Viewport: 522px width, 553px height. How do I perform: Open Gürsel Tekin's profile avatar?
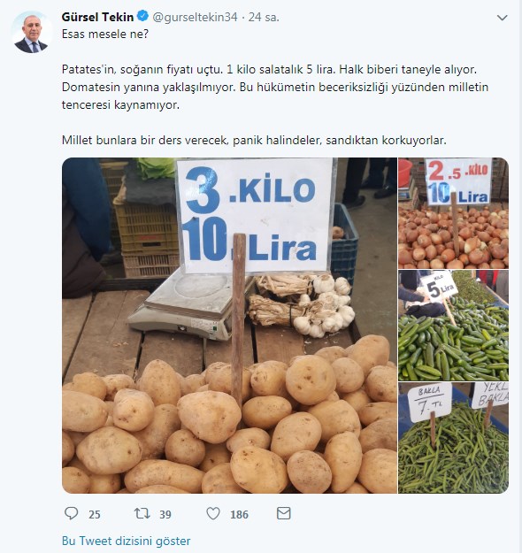click(31, 33)
